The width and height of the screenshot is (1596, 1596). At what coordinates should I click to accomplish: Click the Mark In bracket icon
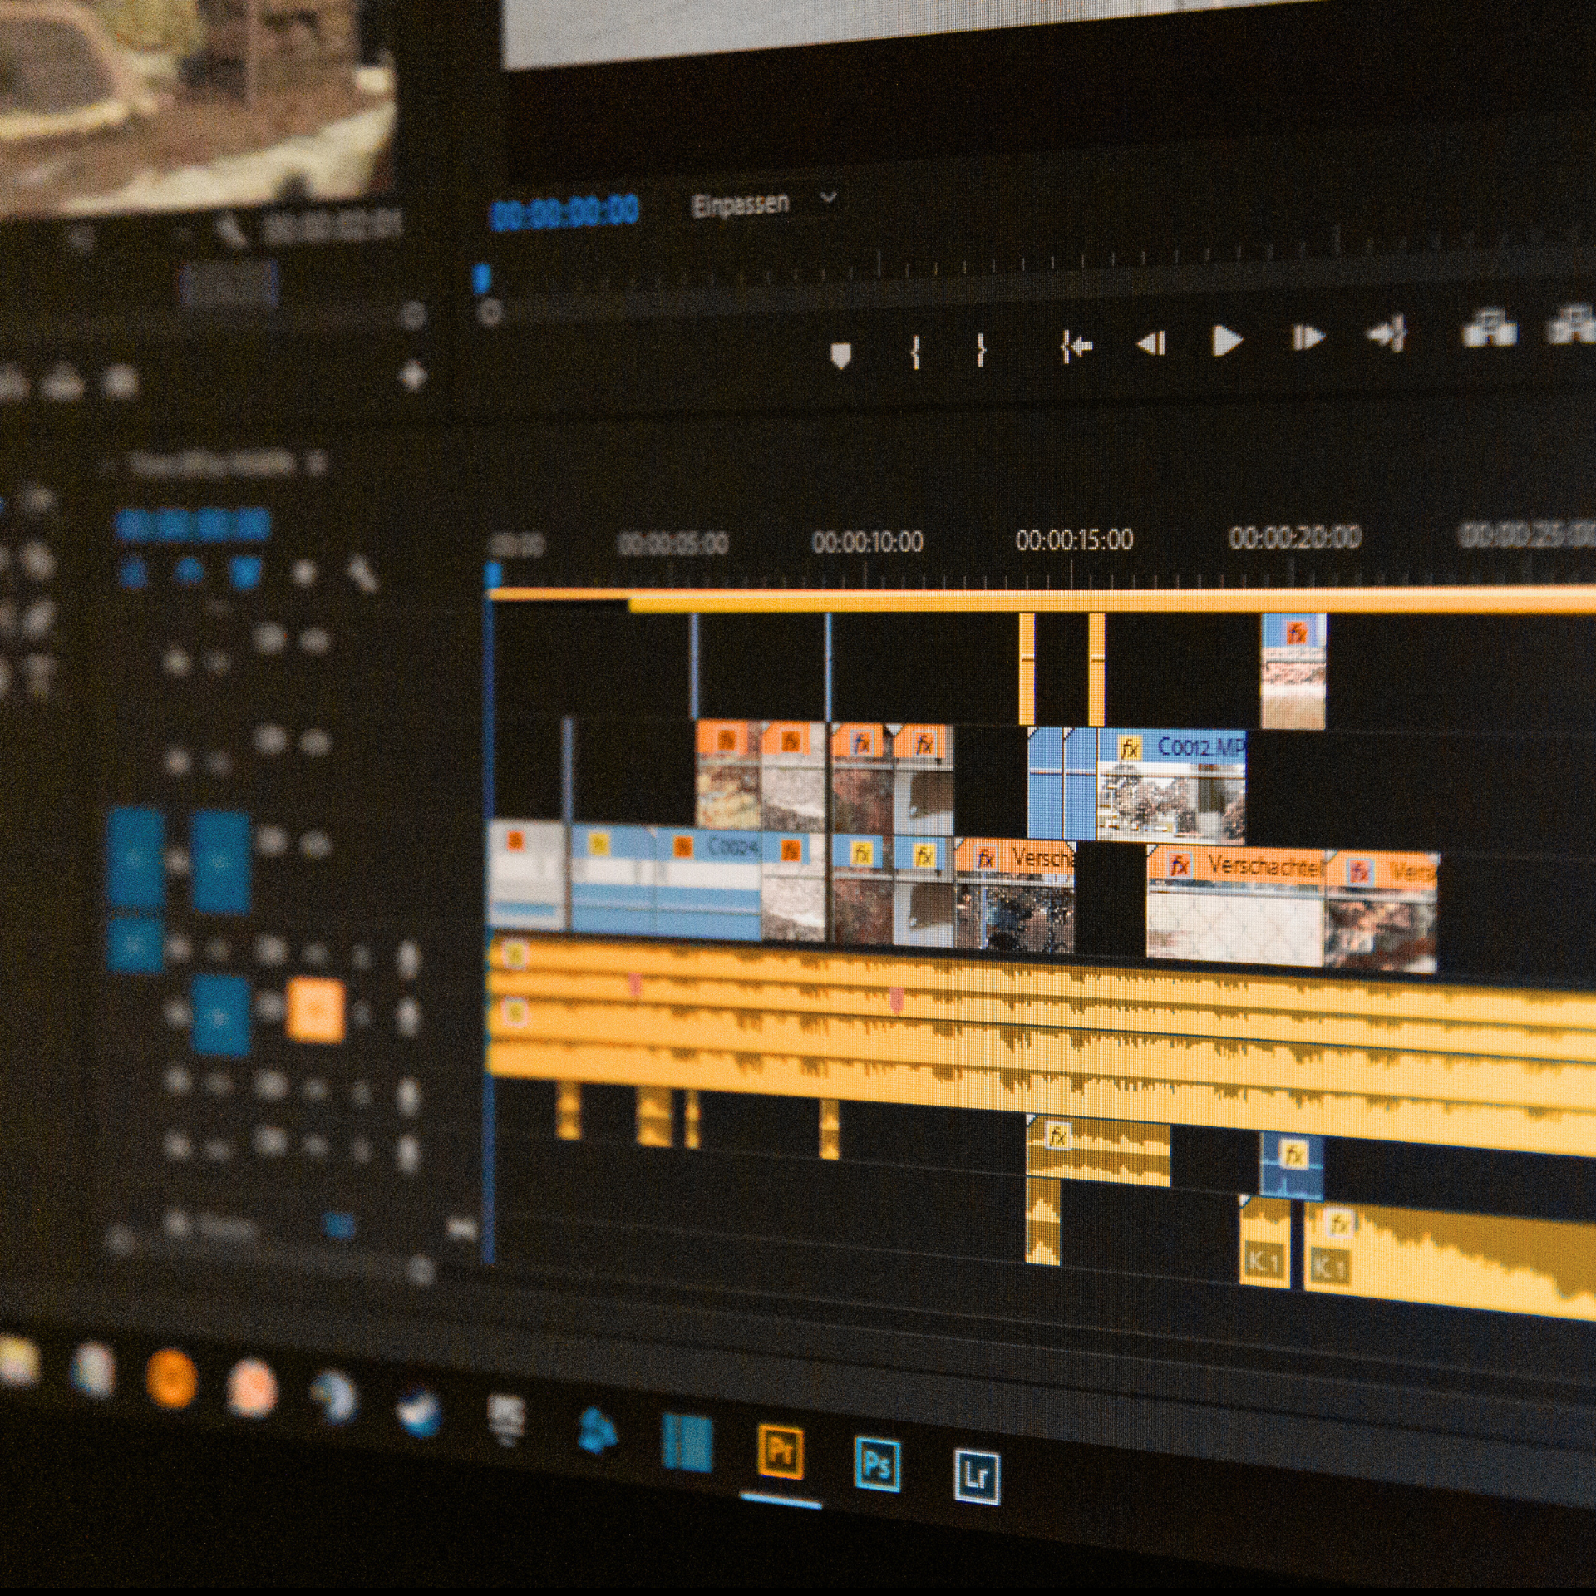(x=914, y=352)
